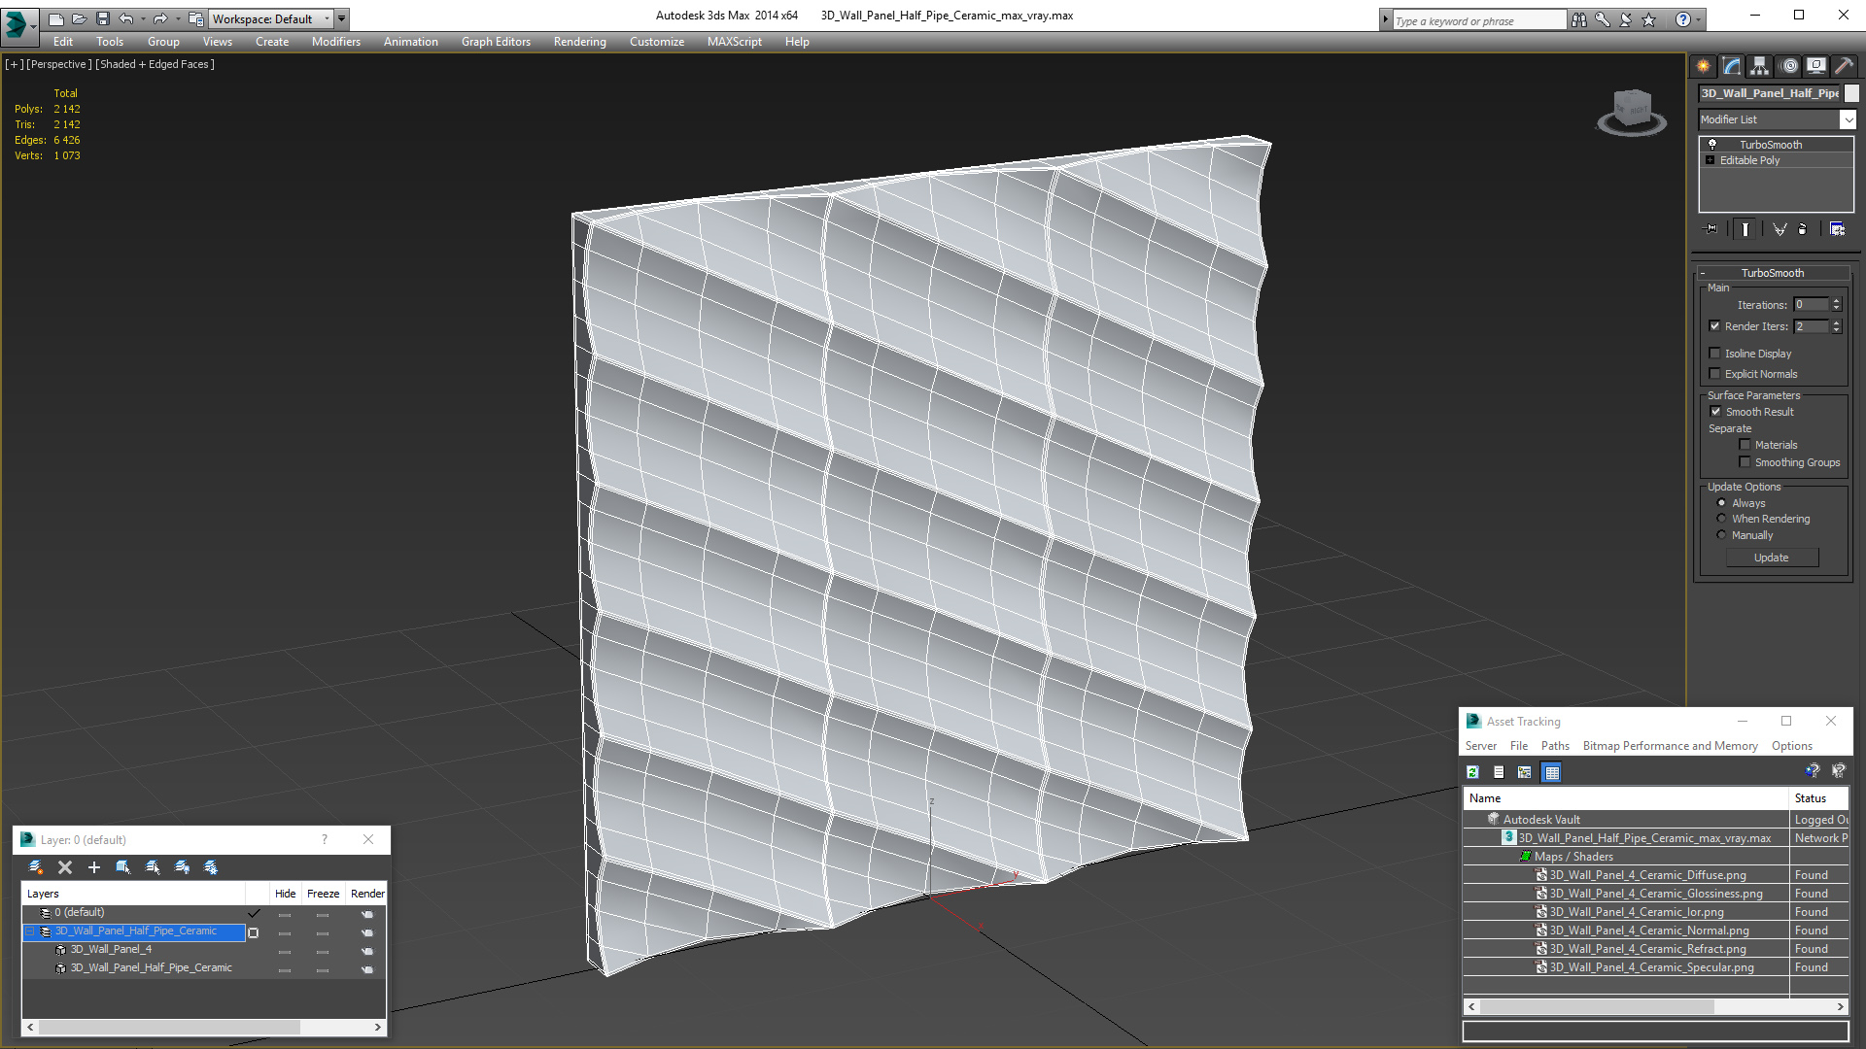The height and width of the screenshot is (1049, 1866).
Task: Open the Utilities hammer tab
Action: point(1844,66)
